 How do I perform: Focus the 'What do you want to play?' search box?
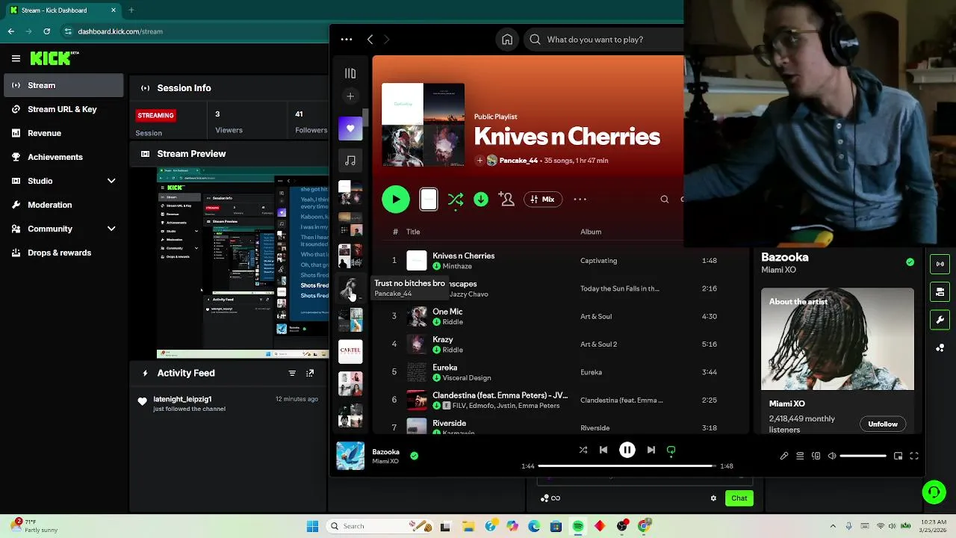[605, 40]
